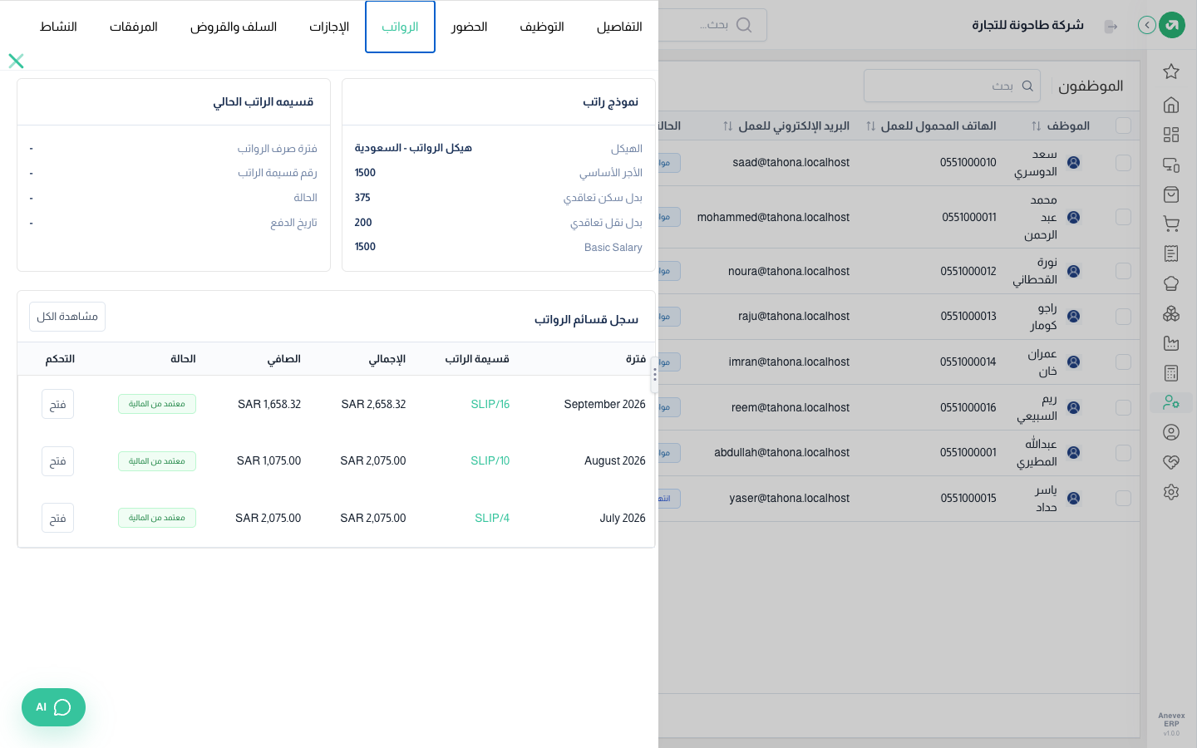Close the employee drawer with the X
Viewport: 1197px width, 748px height.
coord(16,61)
